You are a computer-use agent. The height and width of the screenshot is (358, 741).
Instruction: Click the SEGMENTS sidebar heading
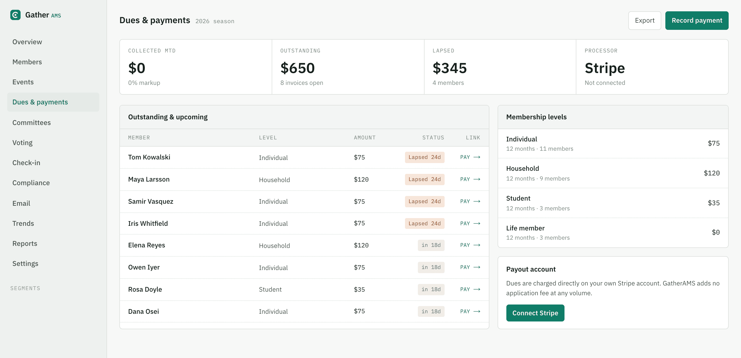pyautogui.click(x=25, y=288)
